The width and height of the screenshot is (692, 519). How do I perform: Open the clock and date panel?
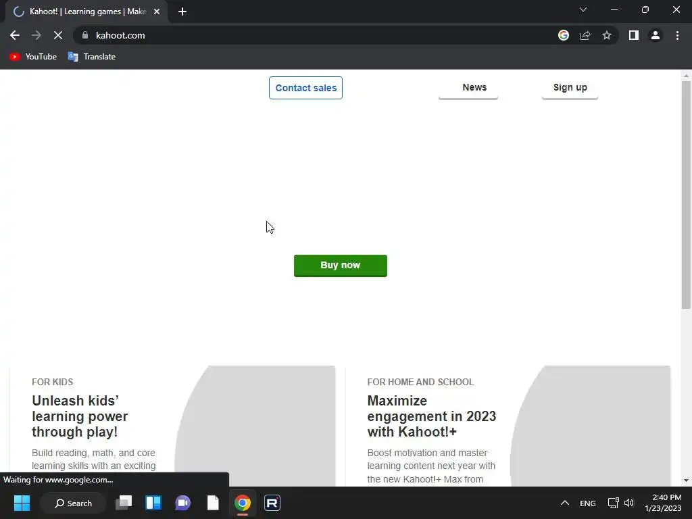(x=663, y=503)
